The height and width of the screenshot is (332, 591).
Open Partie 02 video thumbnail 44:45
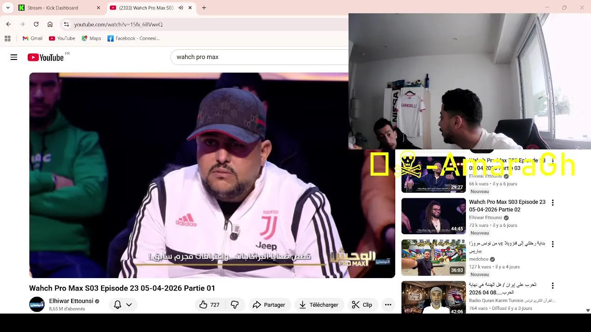[434, 216]
